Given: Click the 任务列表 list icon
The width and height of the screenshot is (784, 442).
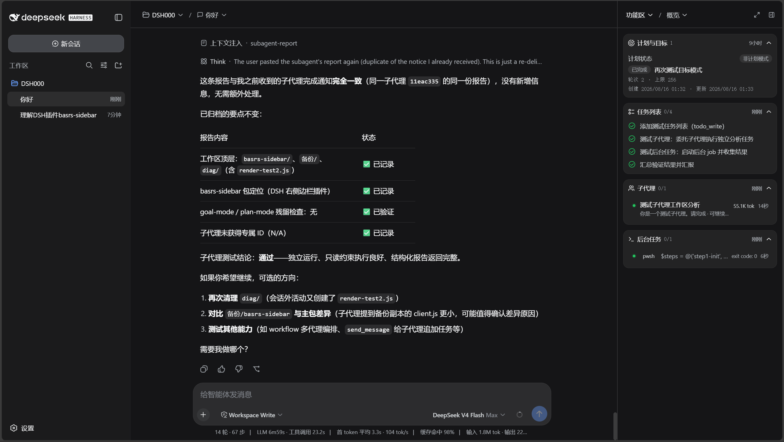Looking at the screenshot, I should coord(631,112).
